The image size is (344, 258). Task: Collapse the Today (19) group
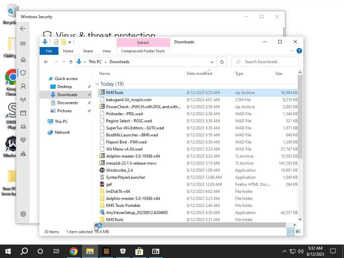point(97,84)
